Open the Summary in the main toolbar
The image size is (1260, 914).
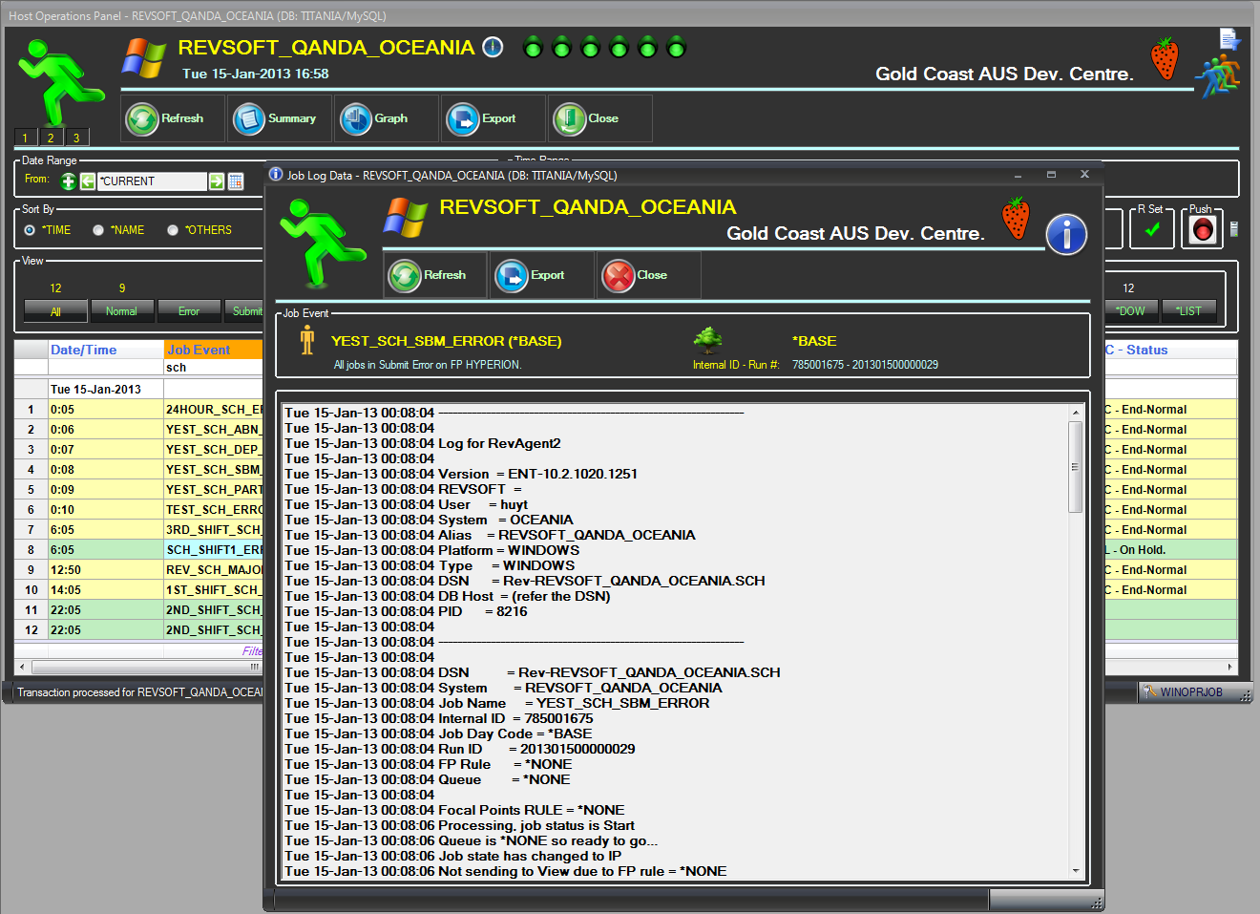point(277,119)
